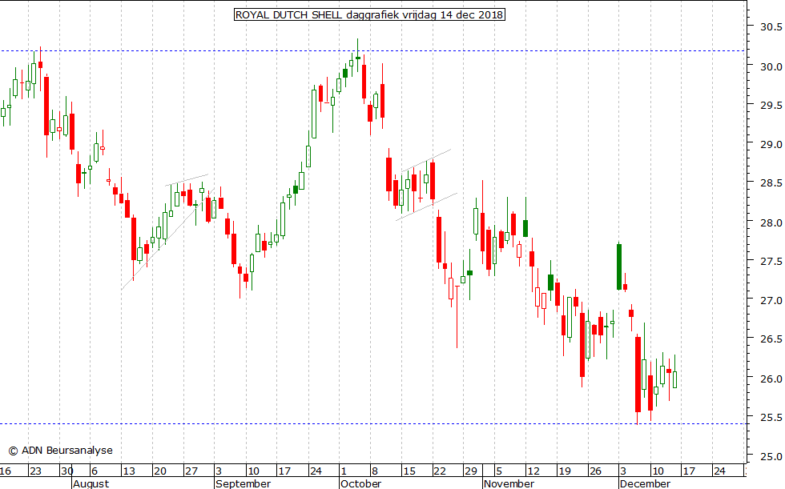Click the rising grey trendline in August
The image size is (785, 489).
pos(167,238)
